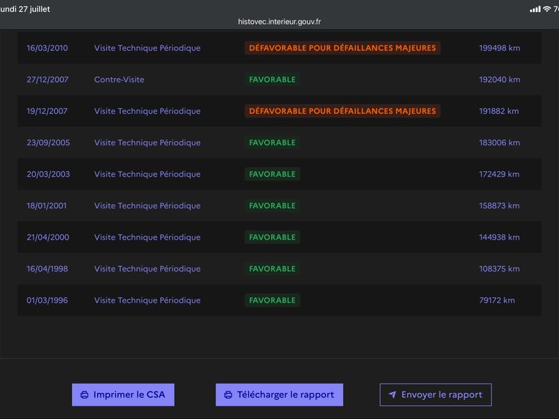
Task: Click the Imprimer le CSA button
Action: [123, 395]
